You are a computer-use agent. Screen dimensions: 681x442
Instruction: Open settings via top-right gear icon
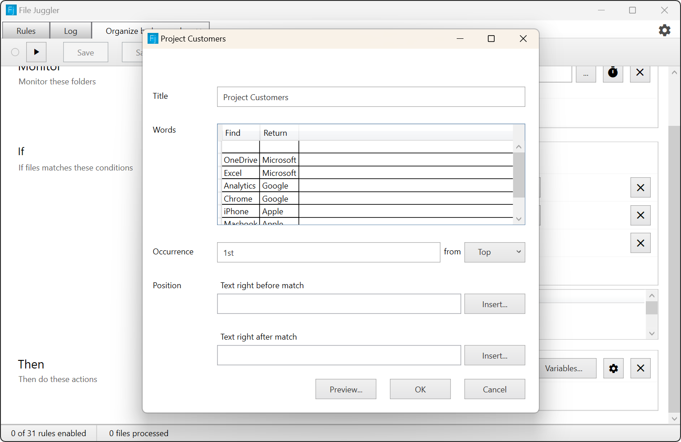pos(664,30)
